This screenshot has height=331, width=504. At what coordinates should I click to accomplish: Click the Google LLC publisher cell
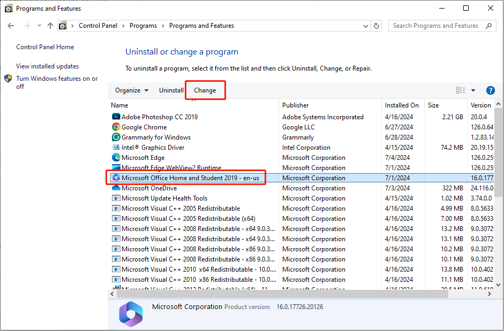(298, 127)
